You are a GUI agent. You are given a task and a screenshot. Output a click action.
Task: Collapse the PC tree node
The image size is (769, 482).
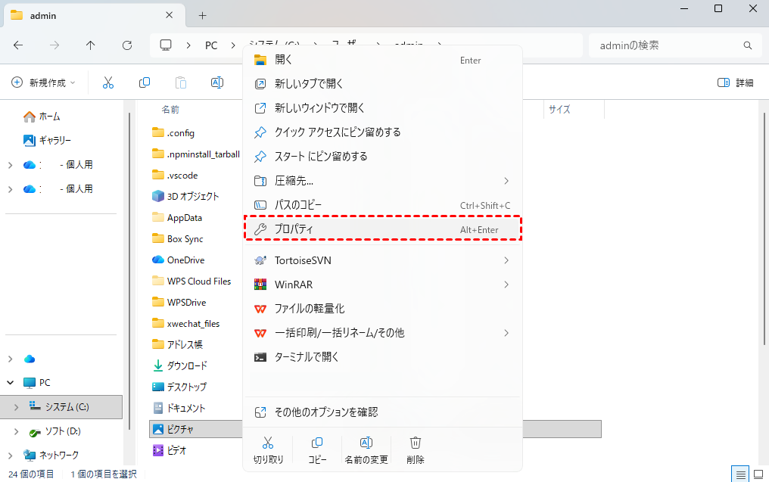(11, 383)
